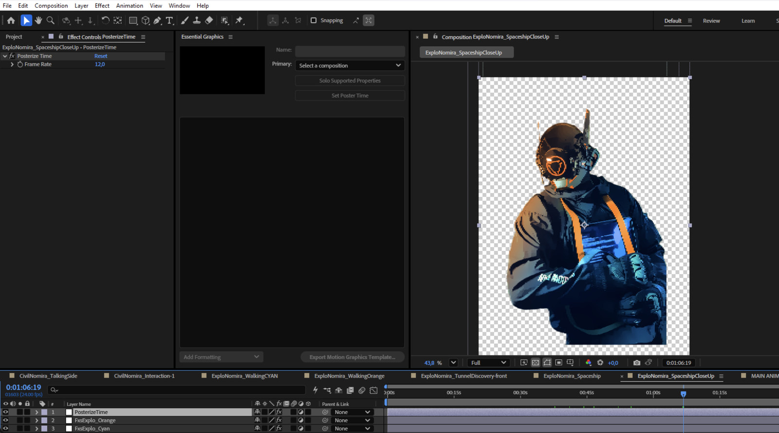The width and height of the screenshot is (779, 433).
Task: Open Show Channel color management icon
Action: point(588,362)
